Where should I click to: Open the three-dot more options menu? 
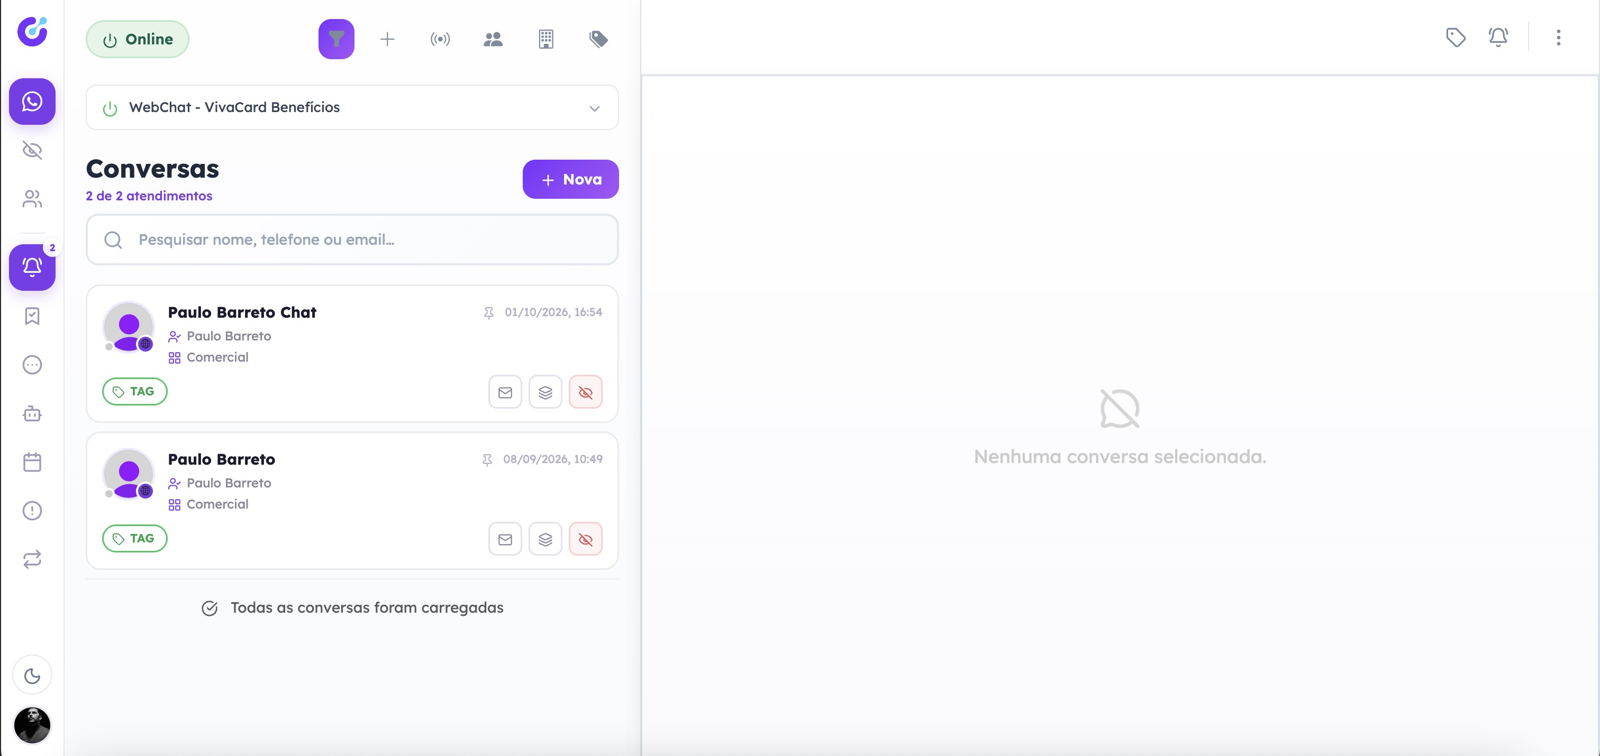point(1558,37)
